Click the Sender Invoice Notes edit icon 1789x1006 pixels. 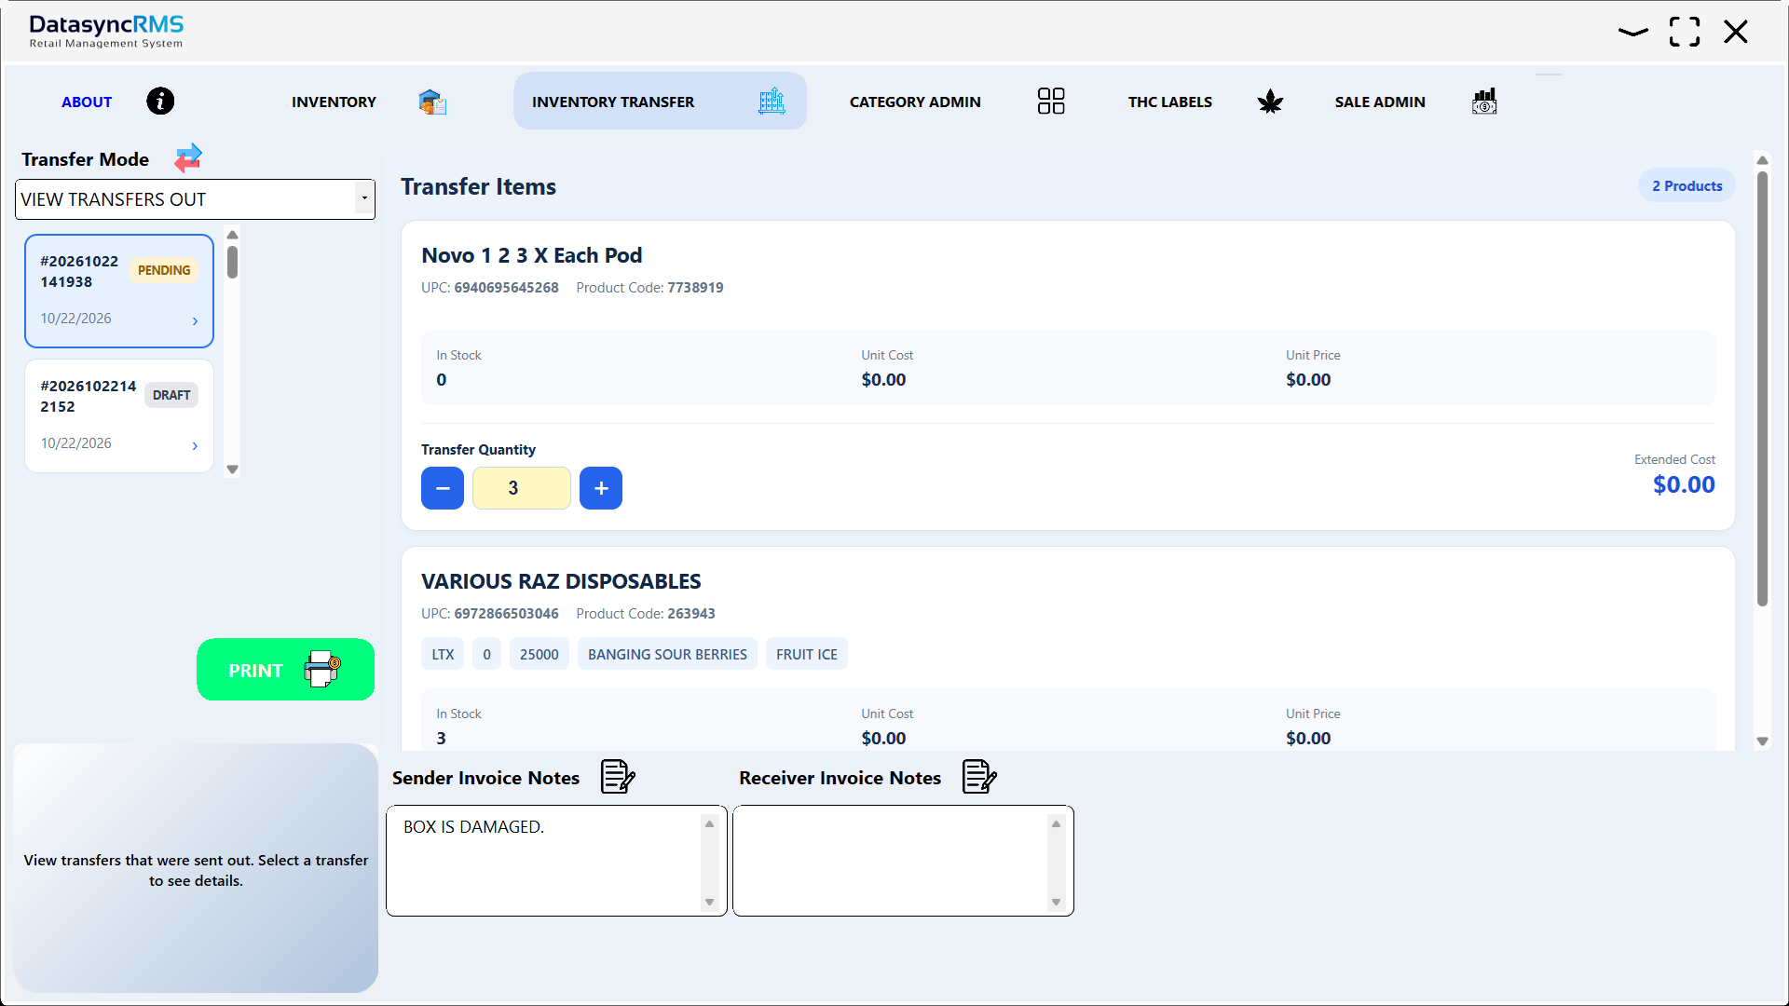pyautogui.click(x=618, y=776)
